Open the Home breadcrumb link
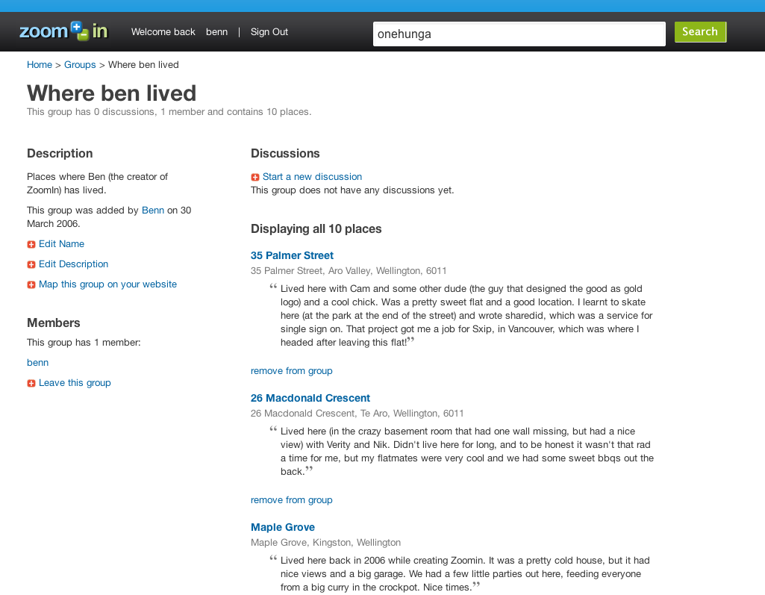765x595 pixels. click(x=40, y=65)
